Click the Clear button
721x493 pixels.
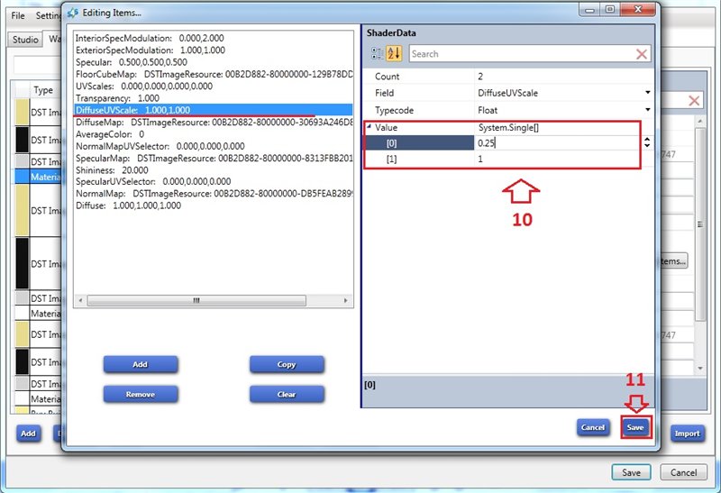click(x=286, y=394)
